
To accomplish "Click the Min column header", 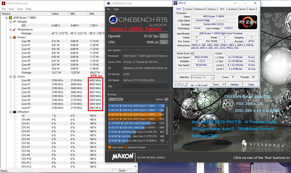I will pos(78,14).
